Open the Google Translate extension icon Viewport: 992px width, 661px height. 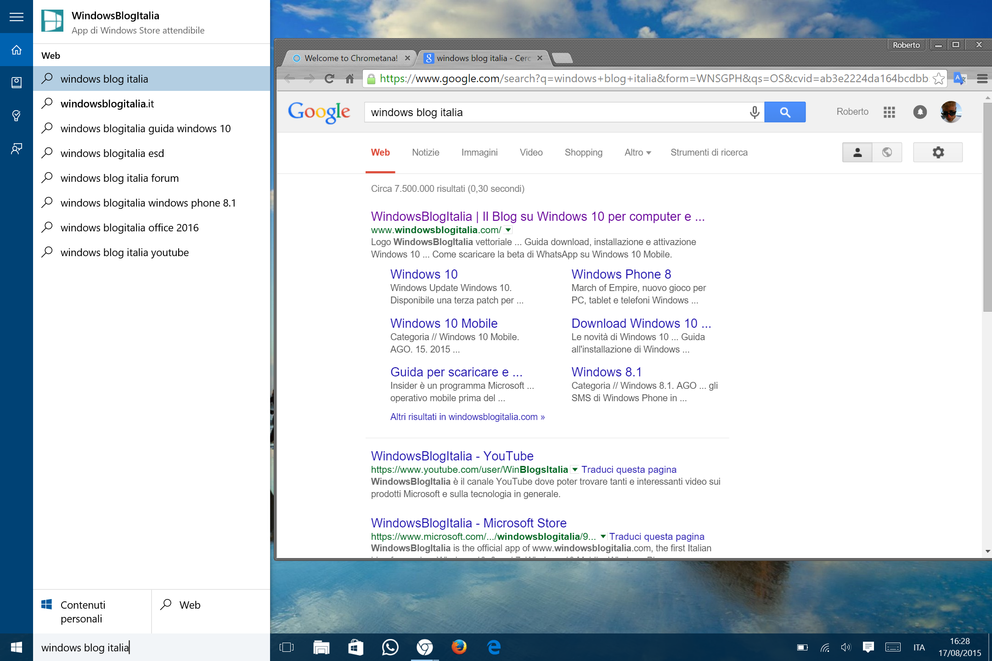[960, 79]
